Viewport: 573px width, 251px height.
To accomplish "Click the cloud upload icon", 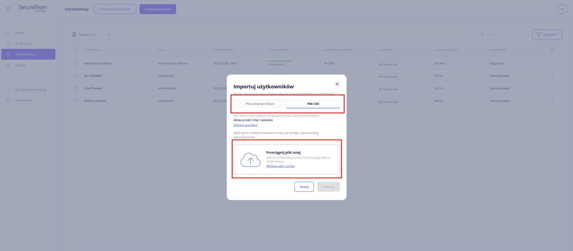I will pos(250,160).
